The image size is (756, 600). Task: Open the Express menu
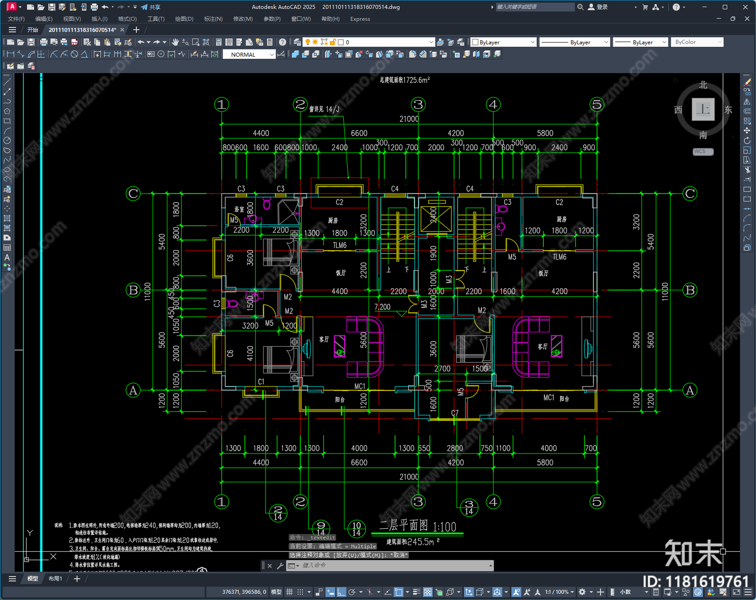point(360,19)
